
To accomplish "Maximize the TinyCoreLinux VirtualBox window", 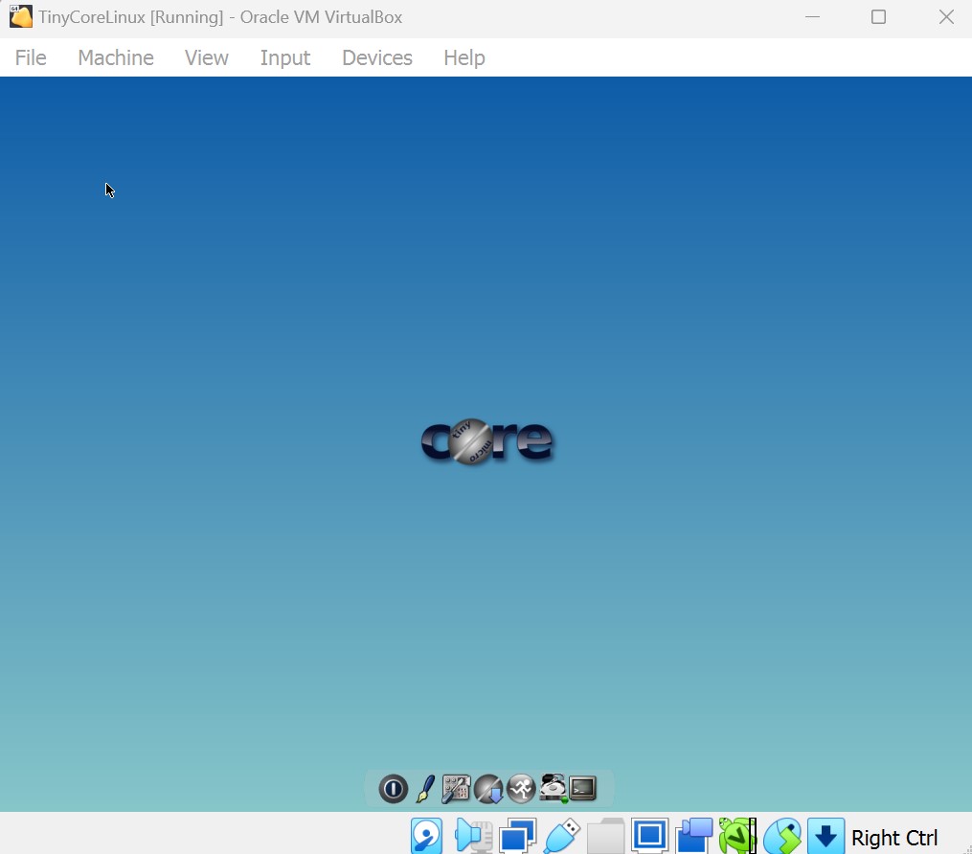I will point(878,16).
